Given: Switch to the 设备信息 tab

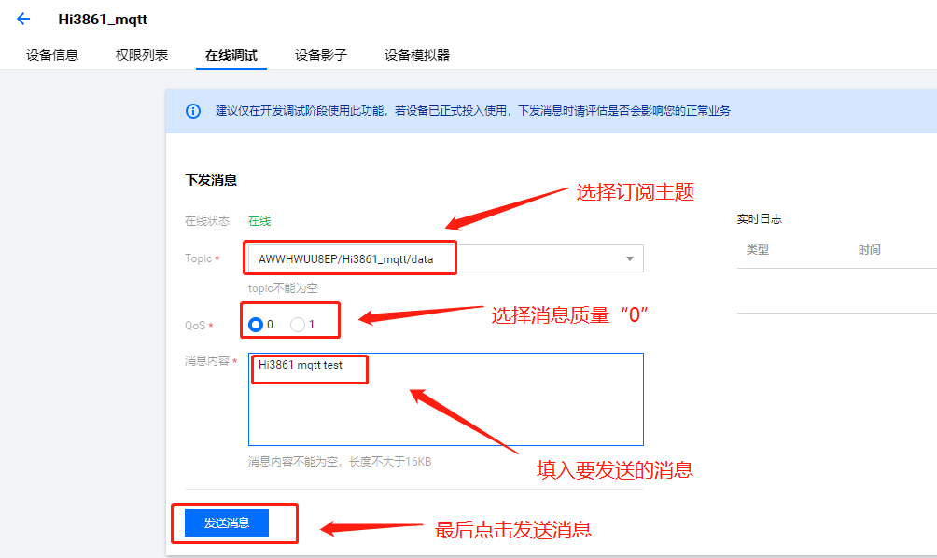Looking at the screenshot, I should pos(52,55).
